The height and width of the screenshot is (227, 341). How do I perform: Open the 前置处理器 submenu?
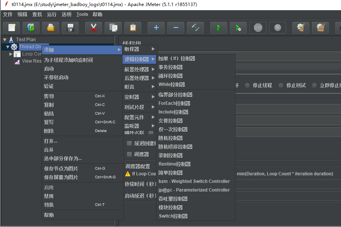click(139, 69)
